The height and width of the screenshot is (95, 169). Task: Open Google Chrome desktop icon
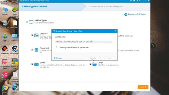(5, 90)
